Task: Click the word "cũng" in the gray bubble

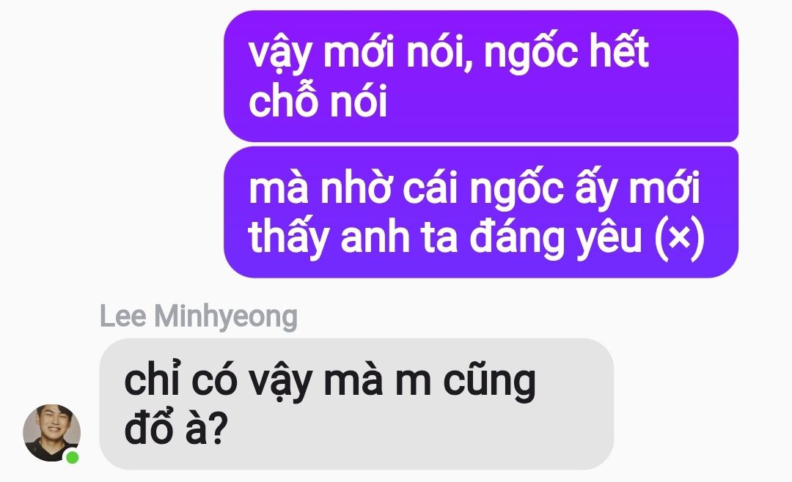Action: (489, 382)
